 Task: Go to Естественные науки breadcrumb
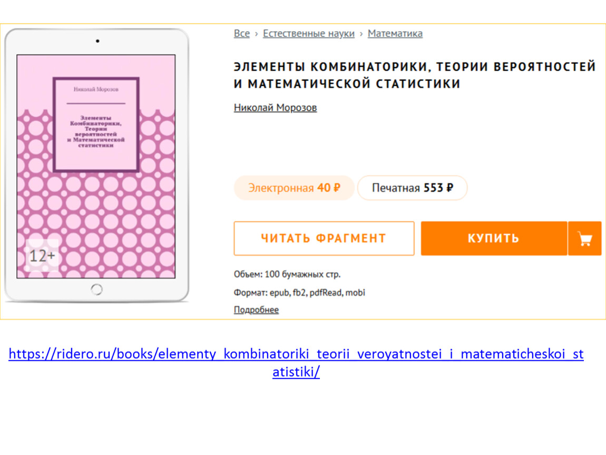(309, 34)
